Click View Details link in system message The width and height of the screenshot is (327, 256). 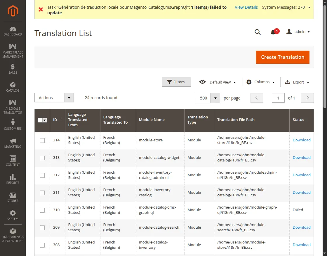tap(246, 7)
